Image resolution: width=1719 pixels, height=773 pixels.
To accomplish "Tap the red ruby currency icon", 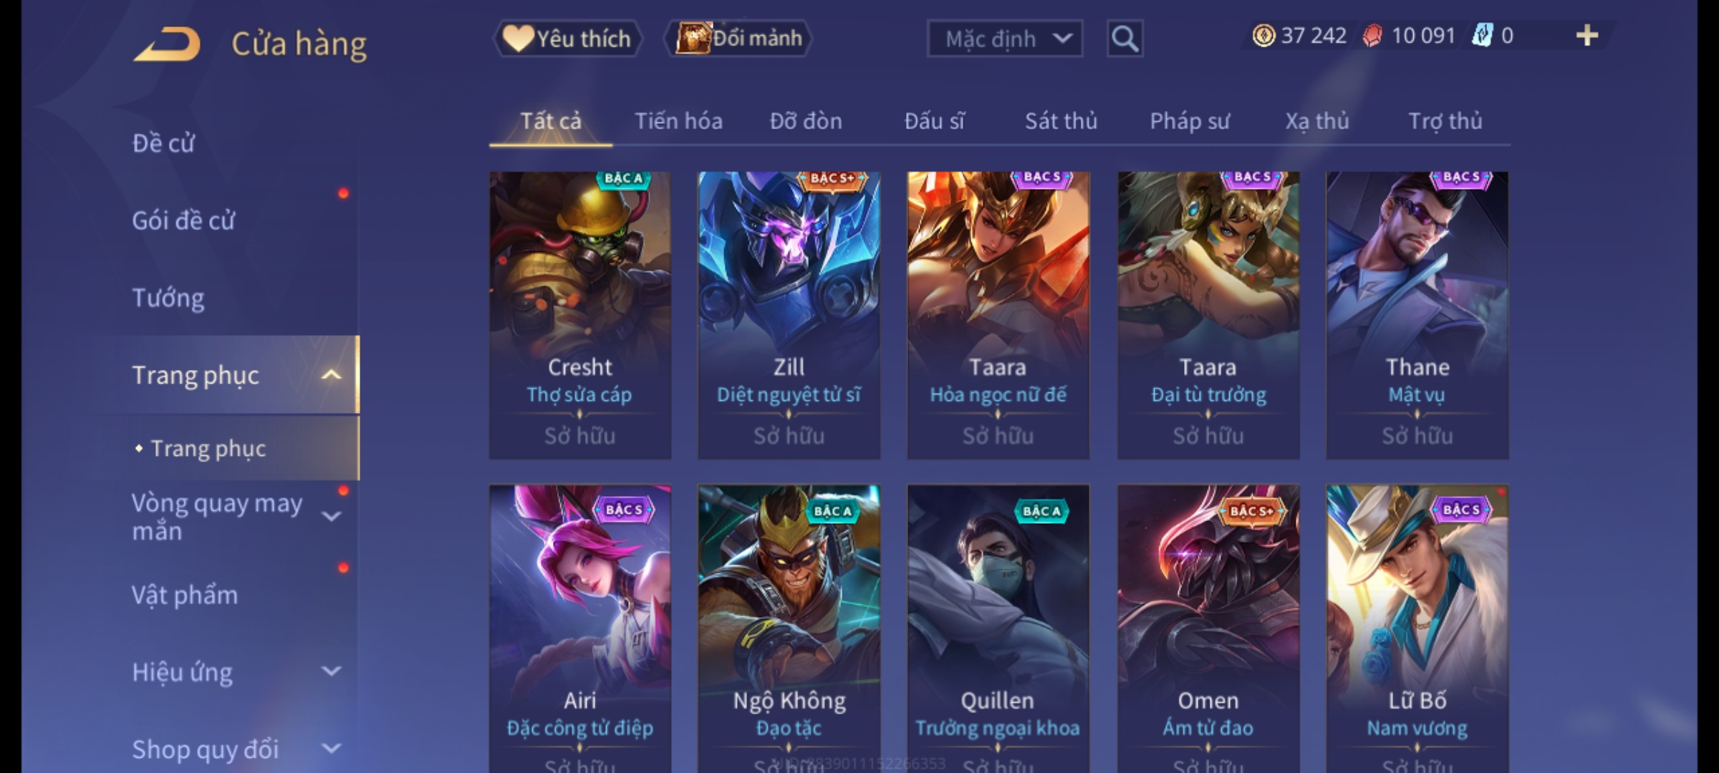I will tap(1372, 36).
